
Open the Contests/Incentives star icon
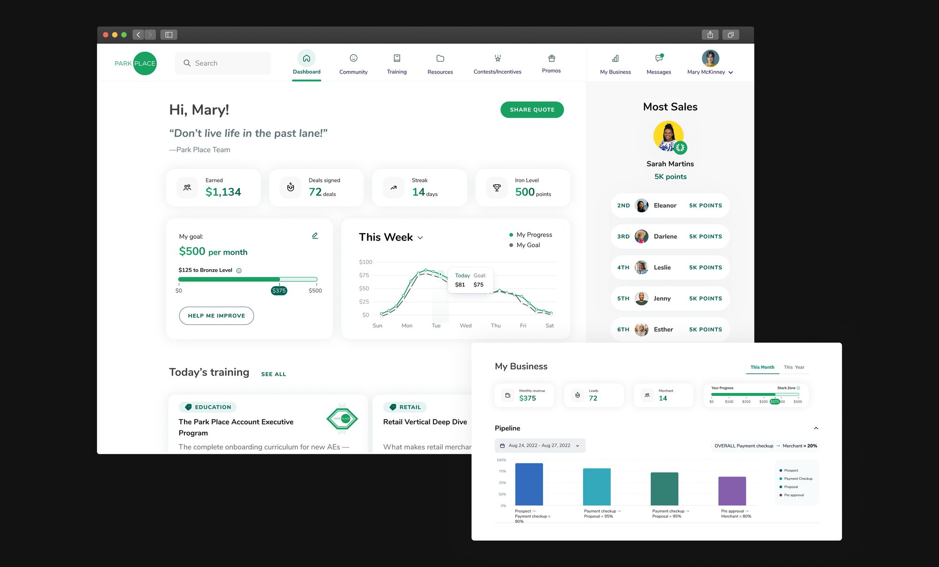pyautogui.click(x=498, y=58)
